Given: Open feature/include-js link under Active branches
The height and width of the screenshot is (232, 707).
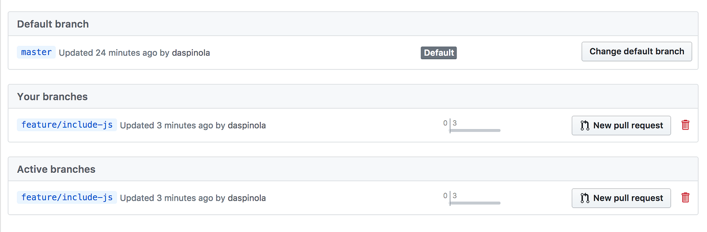Looking at the screenshot, I should click(x=67, y=198).
